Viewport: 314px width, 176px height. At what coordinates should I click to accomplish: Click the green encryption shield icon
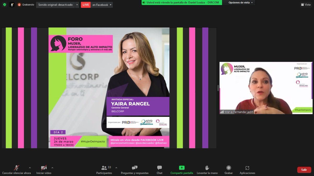(x=4, y=5)
